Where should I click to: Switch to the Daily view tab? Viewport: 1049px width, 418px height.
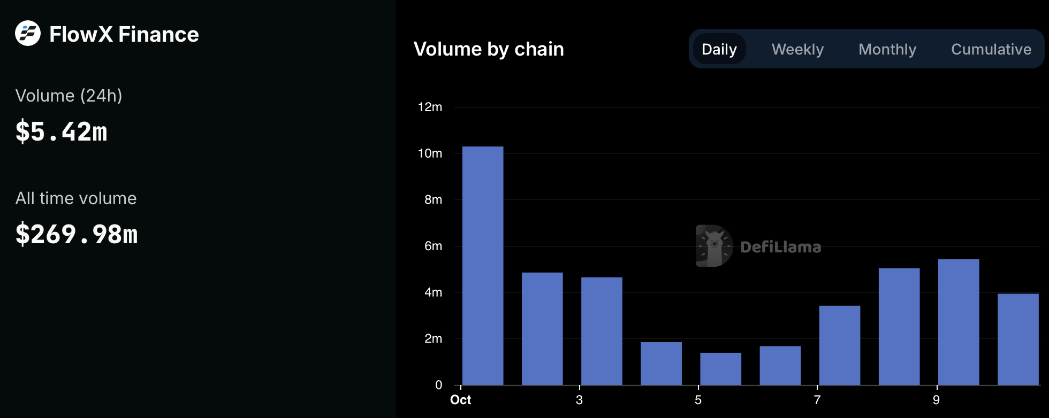pos(719,49)
